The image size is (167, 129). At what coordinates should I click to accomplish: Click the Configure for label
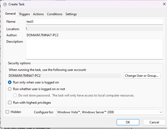[44, 112]
